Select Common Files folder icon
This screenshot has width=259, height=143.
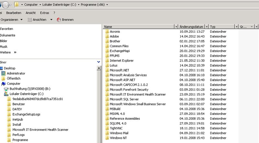click(107, 46)
